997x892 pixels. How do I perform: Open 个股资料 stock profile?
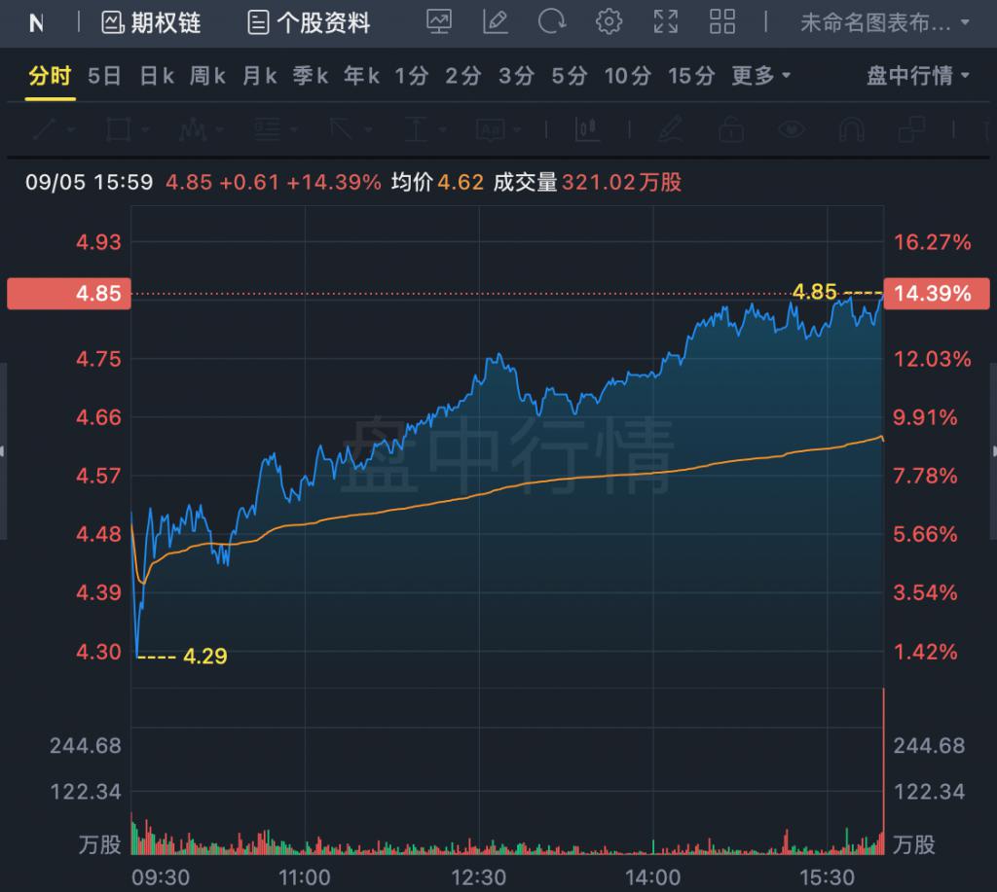[310, 22]
